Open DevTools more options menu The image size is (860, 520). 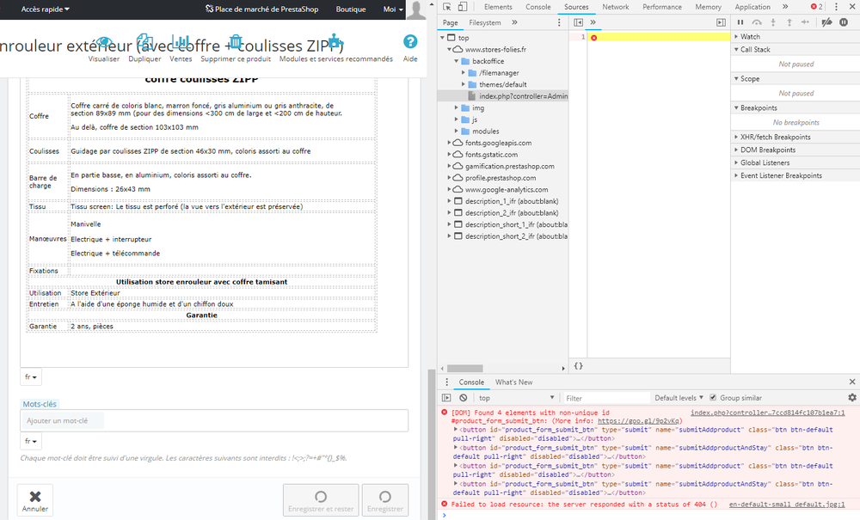836,7
